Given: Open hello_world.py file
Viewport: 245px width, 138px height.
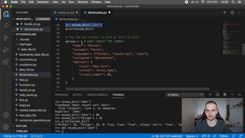Looking at the screenshot, I should pos(28,95).
